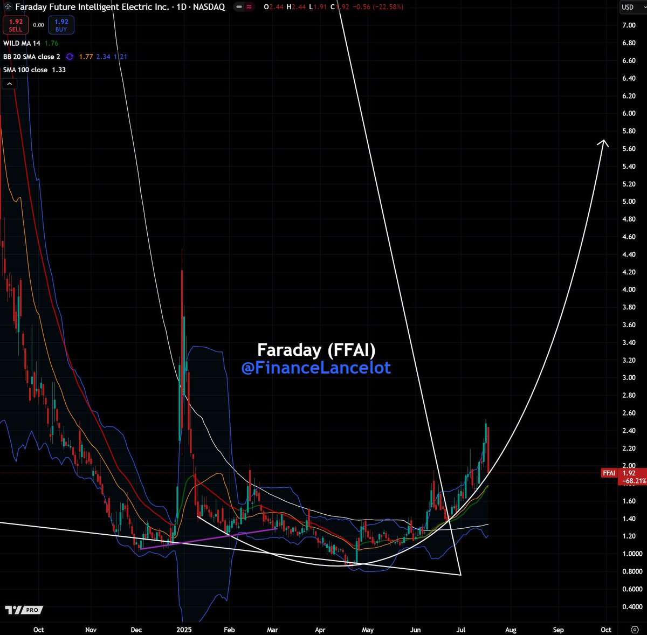The image size is (647, 635).
Task: Collapse the indicator legend with the chevron
Action: click(9, 84)
